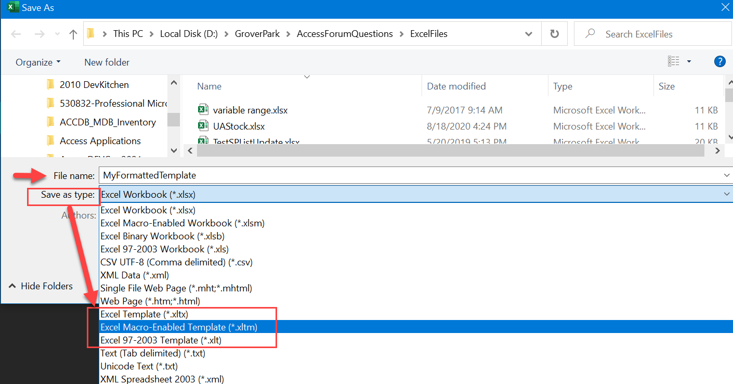Screen dimensions: 733x384
Task: Choose Unicode Text (*.txt)
Action: (416, 366)
